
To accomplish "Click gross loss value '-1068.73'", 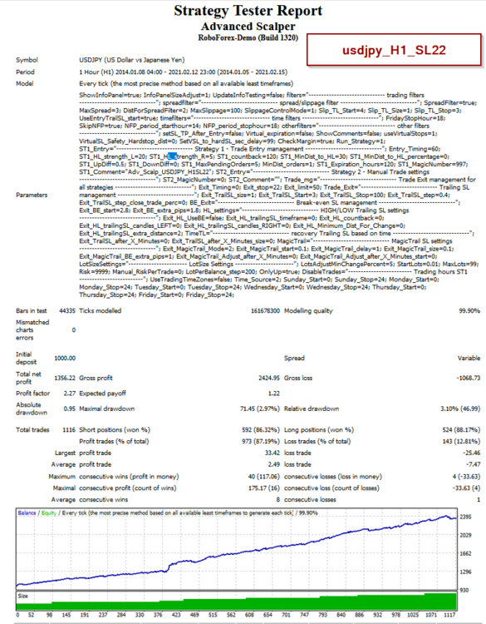I will tap(468, 378).
